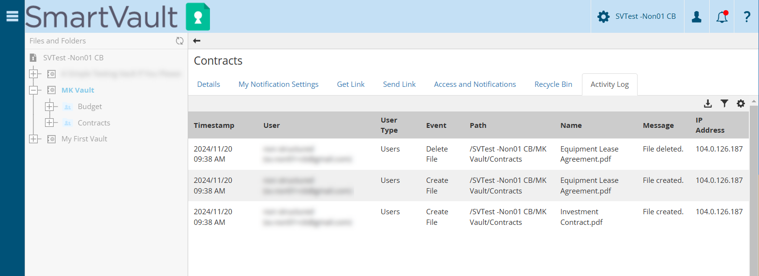The width and height of the screenshot is (759, 276).
Task: Open the Recycle Bin tab
Action: click(x=553, y=84)
